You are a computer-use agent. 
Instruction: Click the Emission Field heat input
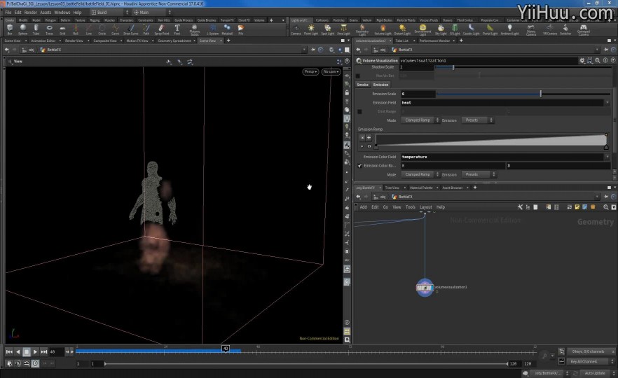[x=502, y=103]
